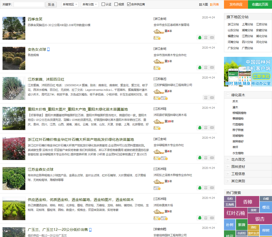
Task: Click the phone icon for 重阳木 listing
Action: coord(206,128)
